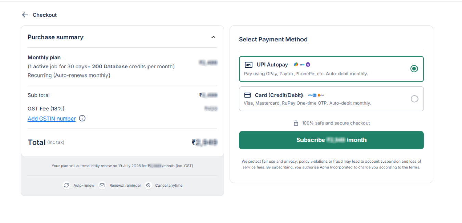Click the Checkout heading text

(44, 15)
